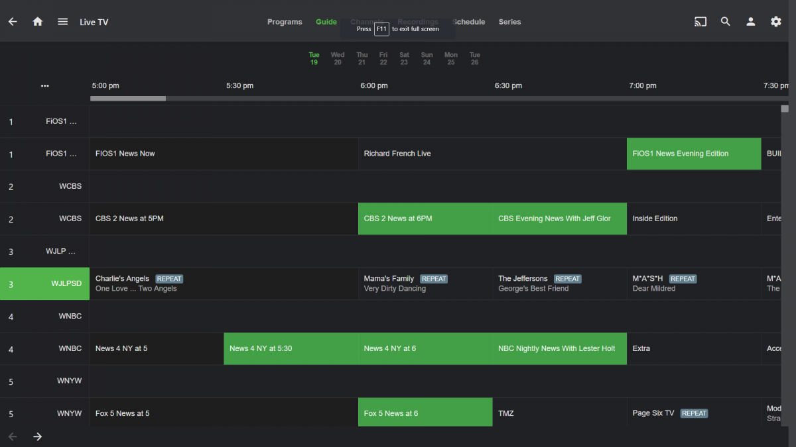Go to the home screen icon
796x447 pixels.
pos(38,22)
